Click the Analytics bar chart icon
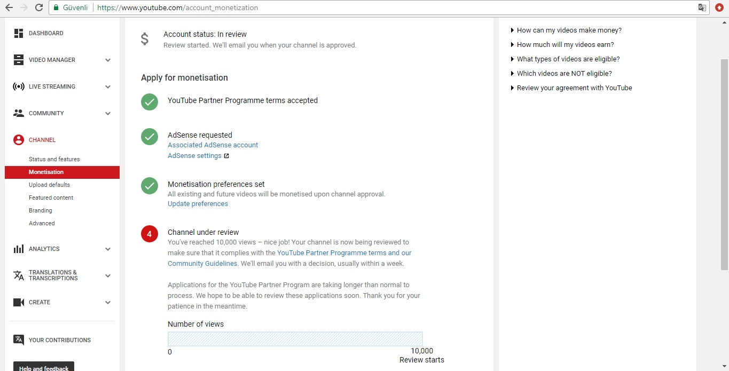 pos(19,249)
